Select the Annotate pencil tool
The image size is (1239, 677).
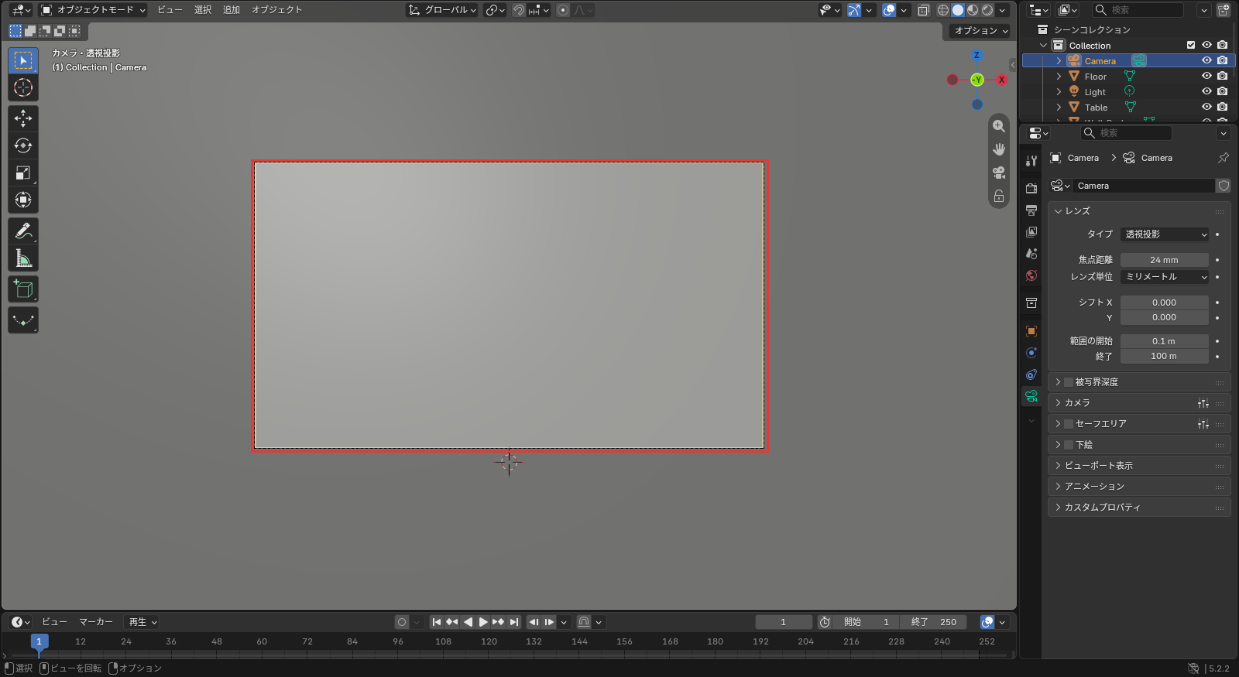(23, 231)
